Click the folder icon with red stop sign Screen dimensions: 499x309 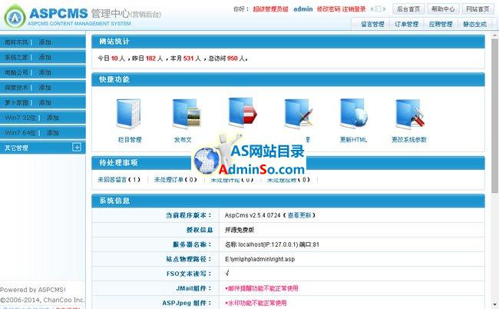coord(243,112)
